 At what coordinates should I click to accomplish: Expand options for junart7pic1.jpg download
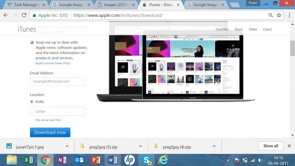67,146
